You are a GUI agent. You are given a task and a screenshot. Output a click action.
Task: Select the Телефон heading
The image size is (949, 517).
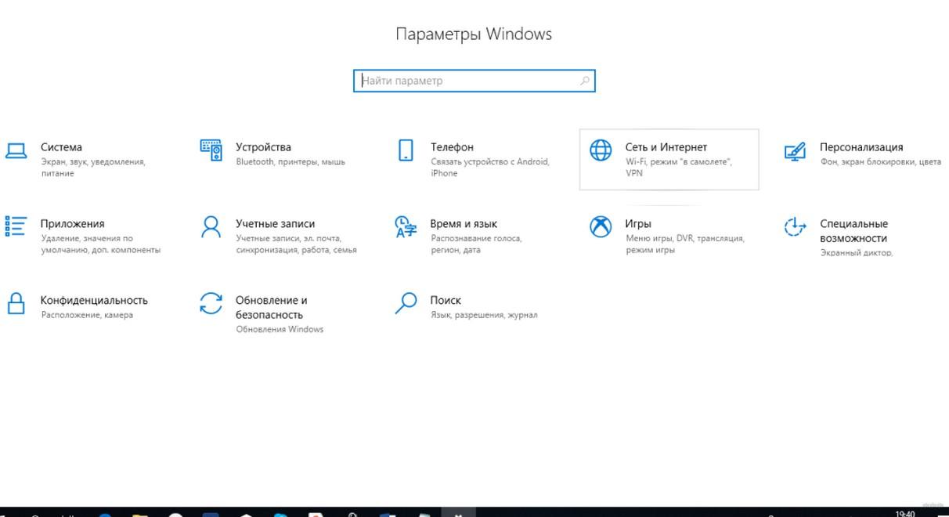[452, 147]
